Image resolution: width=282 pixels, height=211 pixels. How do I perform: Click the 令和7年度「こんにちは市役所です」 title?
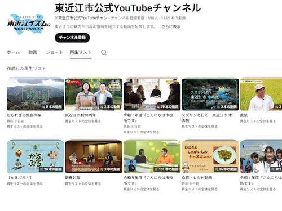[x=148, y=118]
